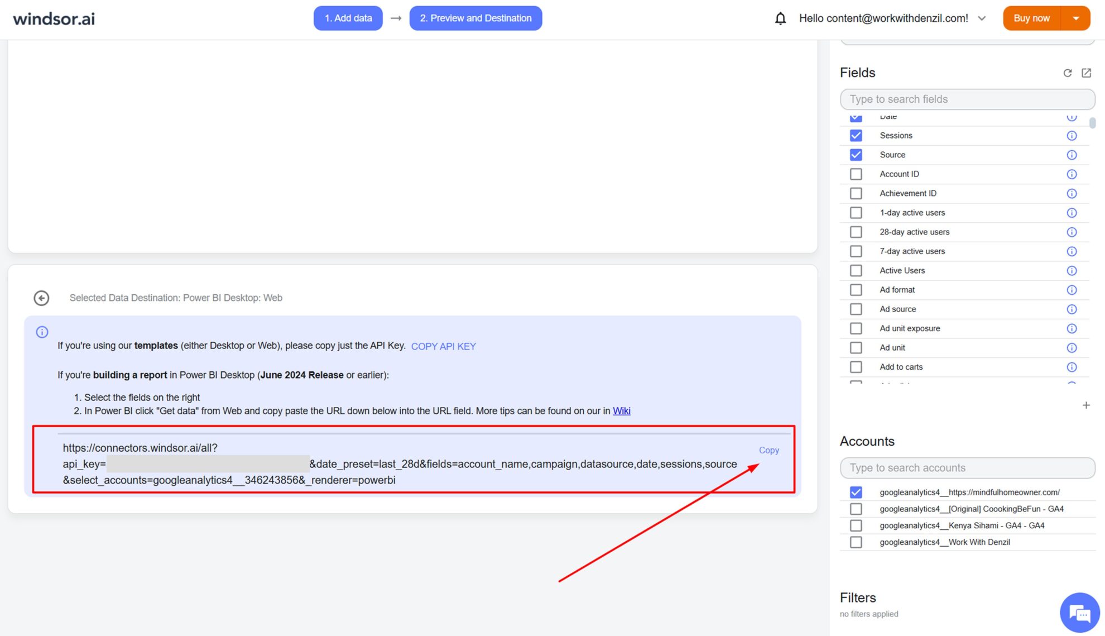The height and width of the screenshot is (636, 1105).
Task: Show info for 28-day active users
Action: (1072, 232)
